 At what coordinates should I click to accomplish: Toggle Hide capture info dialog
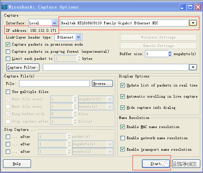tap(122, 108)
